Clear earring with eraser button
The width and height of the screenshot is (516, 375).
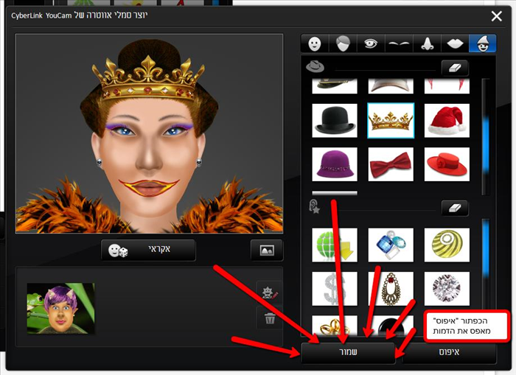[455, 208]
